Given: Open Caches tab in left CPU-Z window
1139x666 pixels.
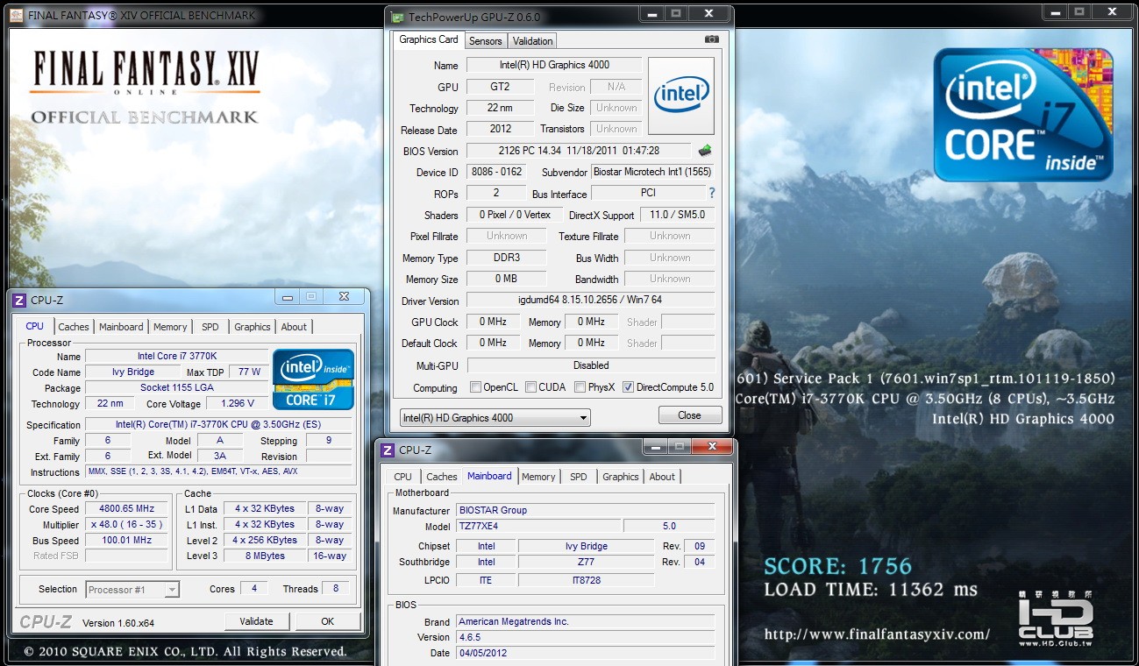Looking at the screenshot, I should [x=74, y=327].
